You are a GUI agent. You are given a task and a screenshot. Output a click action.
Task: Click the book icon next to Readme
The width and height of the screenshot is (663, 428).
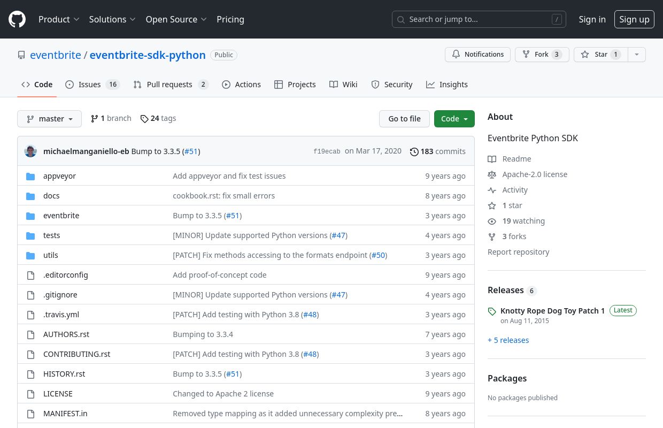[492, 159]
